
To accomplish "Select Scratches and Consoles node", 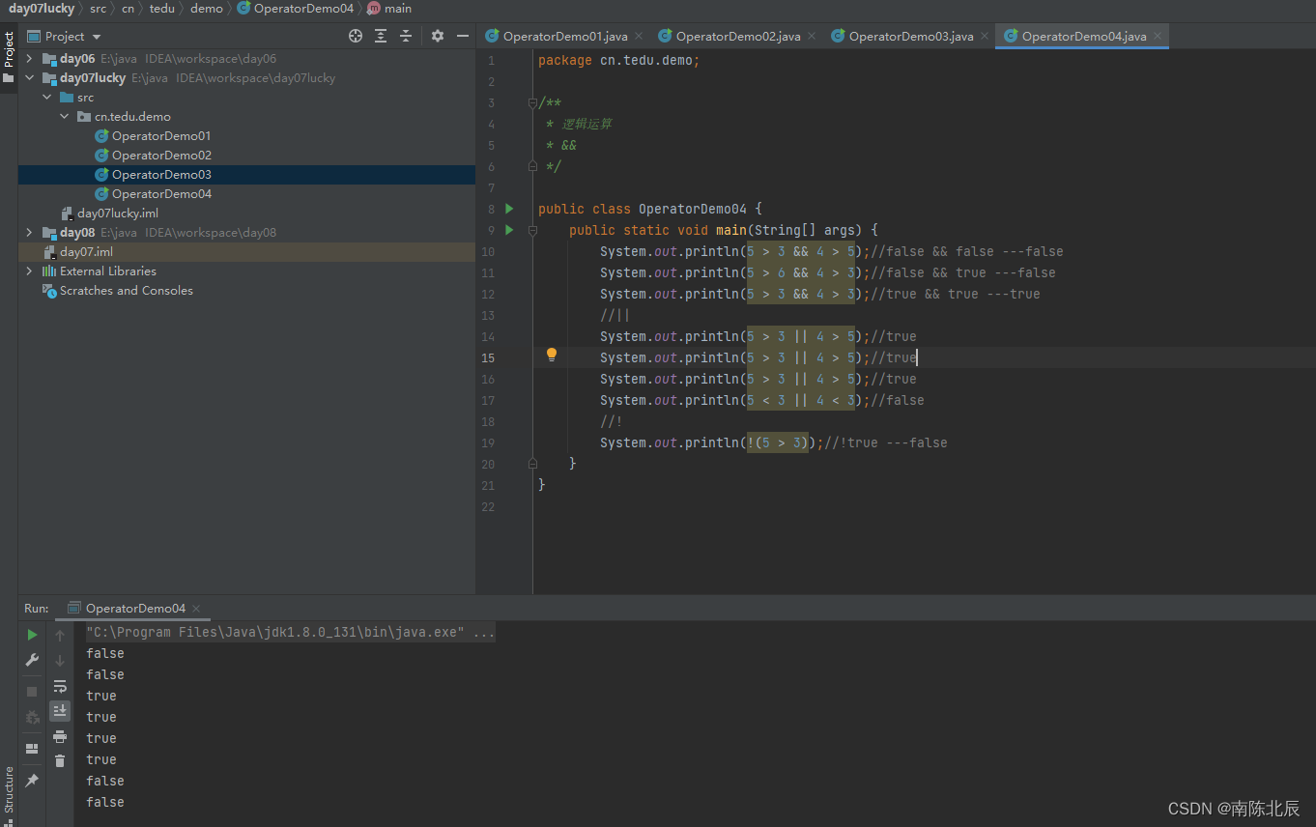I will point(127,291).
